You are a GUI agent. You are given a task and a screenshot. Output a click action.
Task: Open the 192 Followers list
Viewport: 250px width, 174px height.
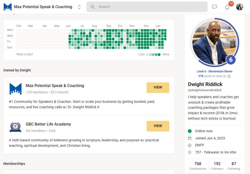pyautogui.click(x=217, y=166)
